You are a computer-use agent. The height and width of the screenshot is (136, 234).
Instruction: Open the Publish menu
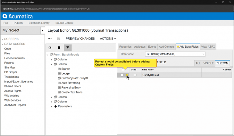tap(18, 23)
